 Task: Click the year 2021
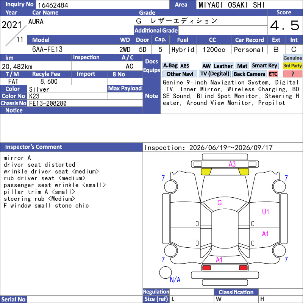(12, 25)
